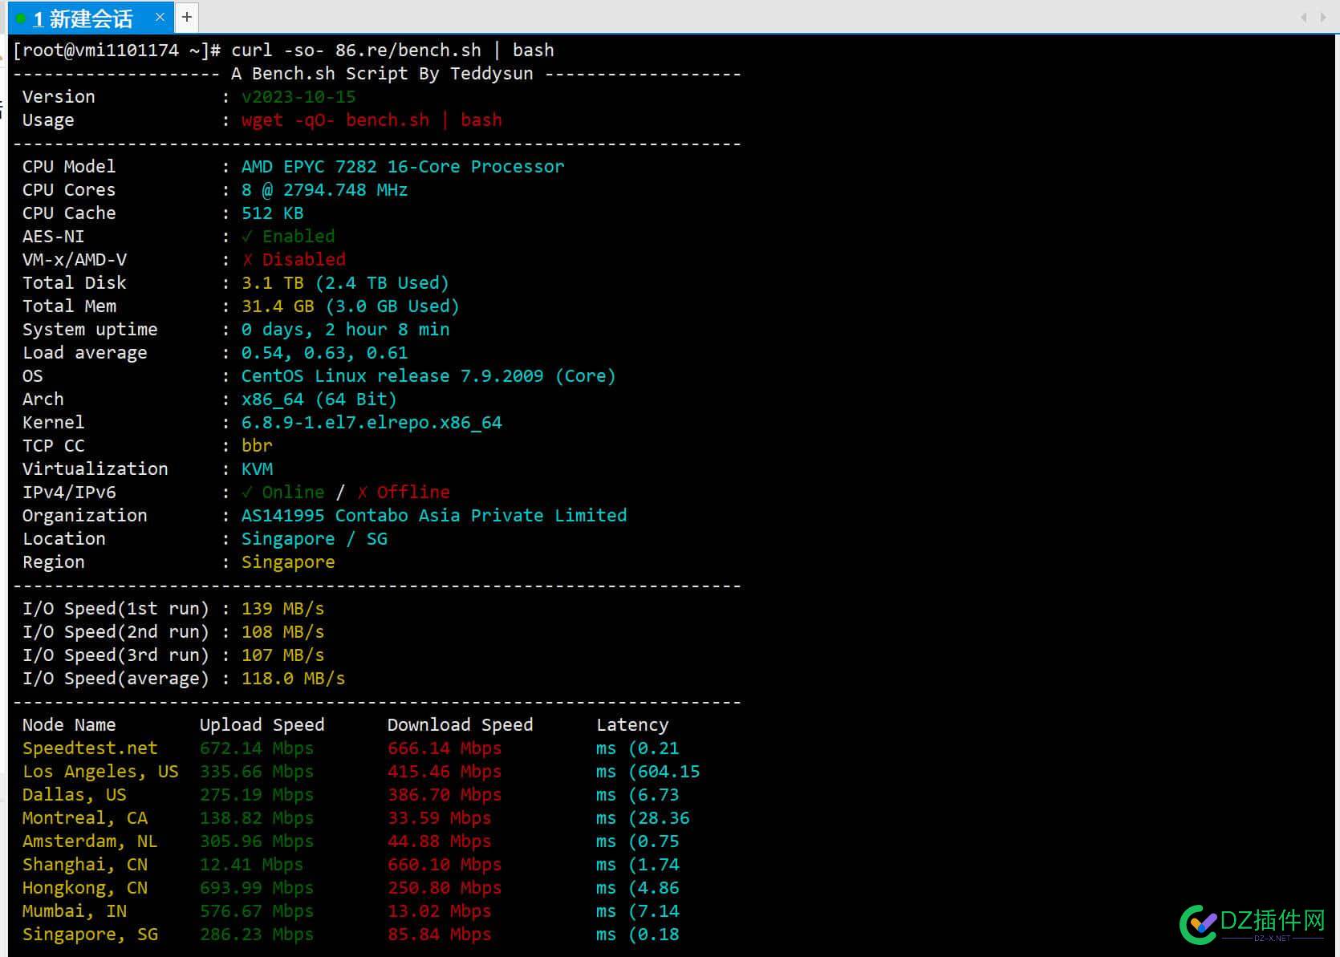Image resolution: width=1340 pixels, height=957 pixels.
Task: Click I/O first run 139 MB/s
Action: (x=283, y=608)
